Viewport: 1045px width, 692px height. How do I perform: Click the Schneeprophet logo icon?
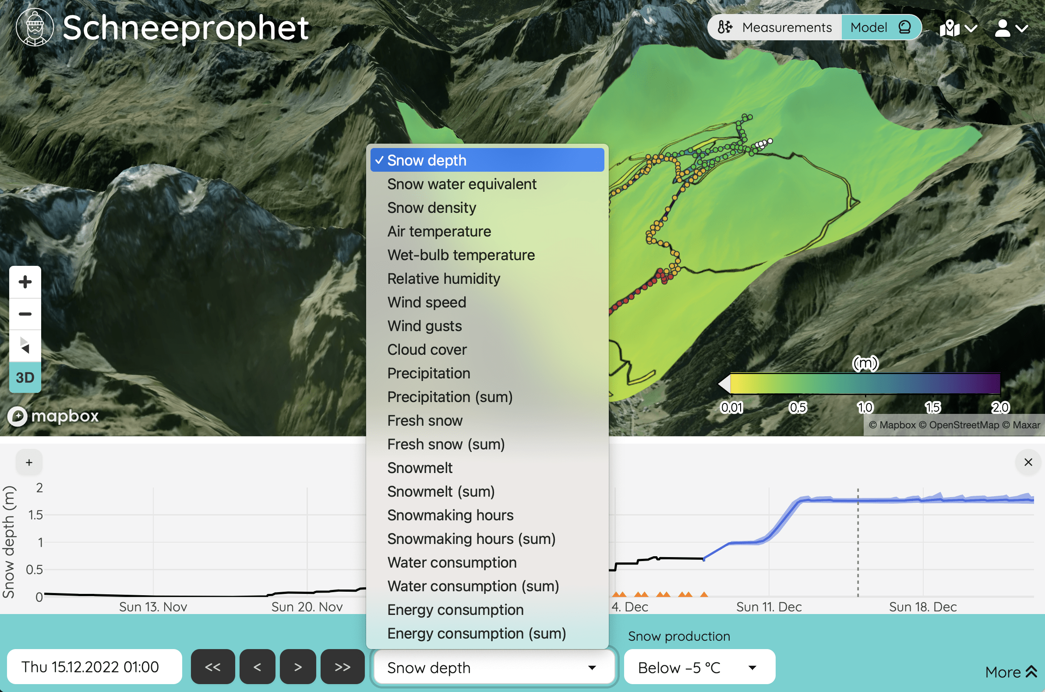pos(35,27)
